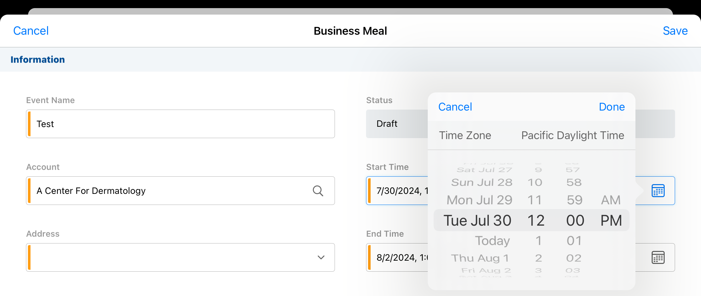Click the Account search magnifier icon

[318, 191]
